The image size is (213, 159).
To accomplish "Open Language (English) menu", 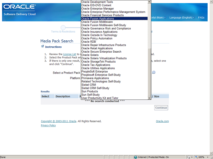I will 182,18.
